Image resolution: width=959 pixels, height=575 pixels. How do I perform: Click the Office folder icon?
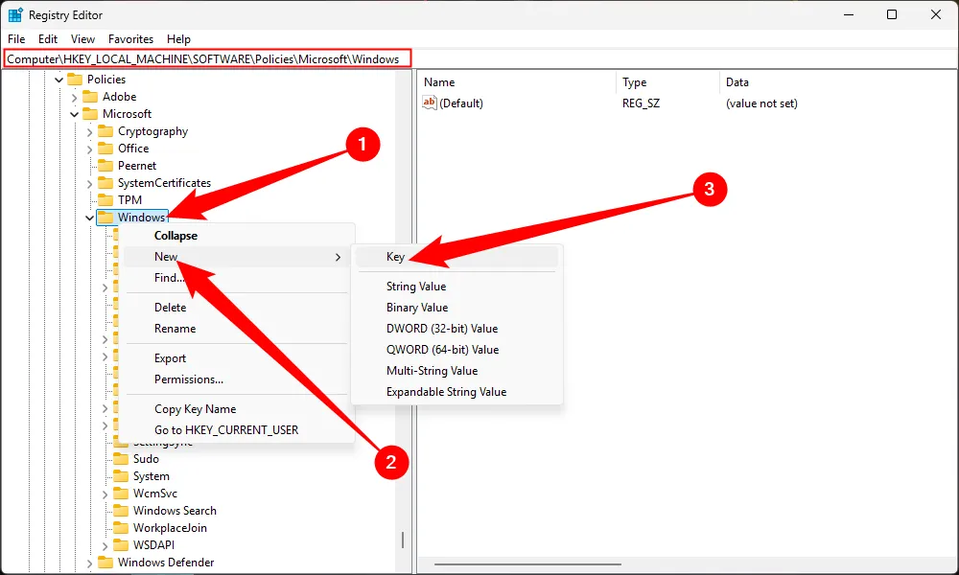tap(105, 149)
